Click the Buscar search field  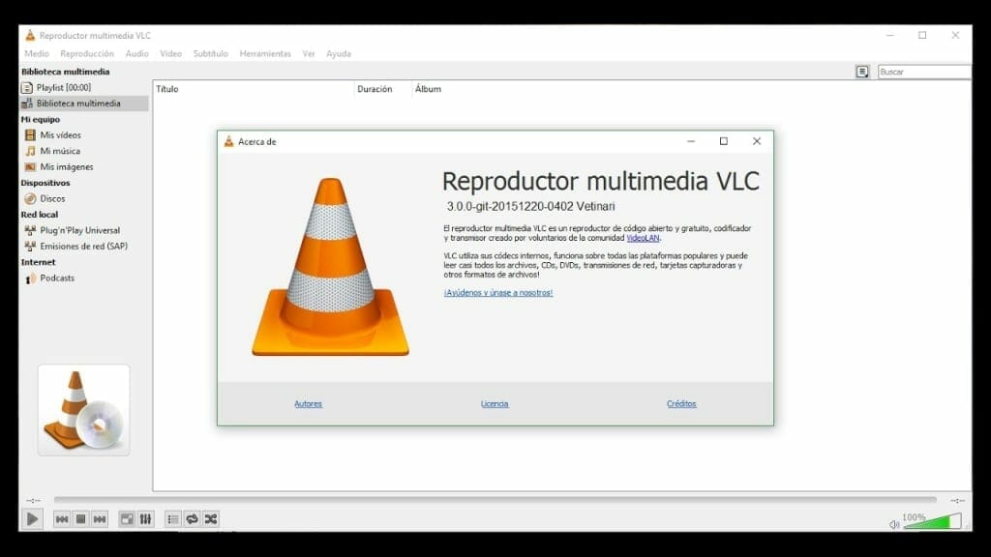(922, 72)
